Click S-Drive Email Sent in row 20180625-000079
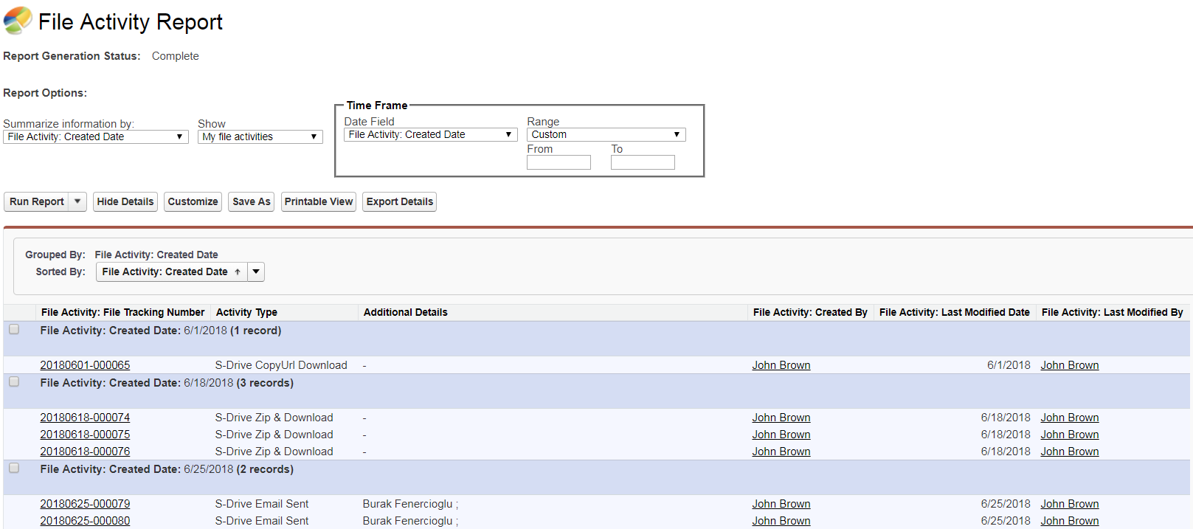Image resolution: width=1193 pixels, height=529 pixels. [262, 504]
